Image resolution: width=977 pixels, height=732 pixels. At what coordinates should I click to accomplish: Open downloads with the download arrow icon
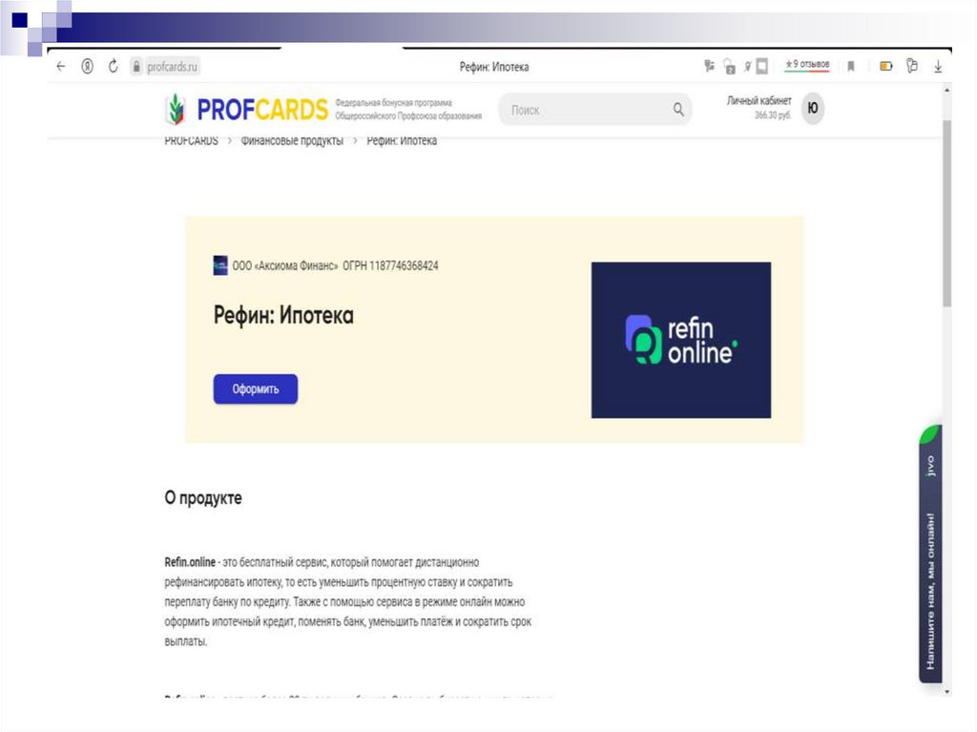[x=938, y=66]
